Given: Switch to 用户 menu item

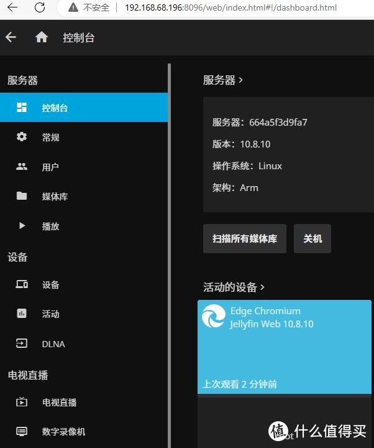Looking at the screenshot, I should [50, 167].
